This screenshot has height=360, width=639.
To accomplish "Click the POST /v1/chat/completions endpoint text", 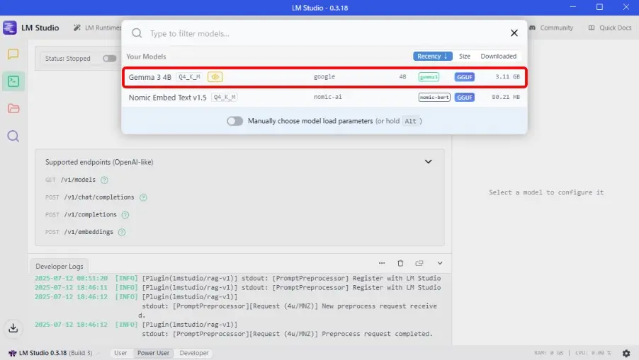I will click(x=90, y=197).
